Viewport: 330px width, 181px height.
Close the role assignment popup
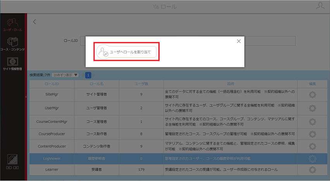[239, 41]
